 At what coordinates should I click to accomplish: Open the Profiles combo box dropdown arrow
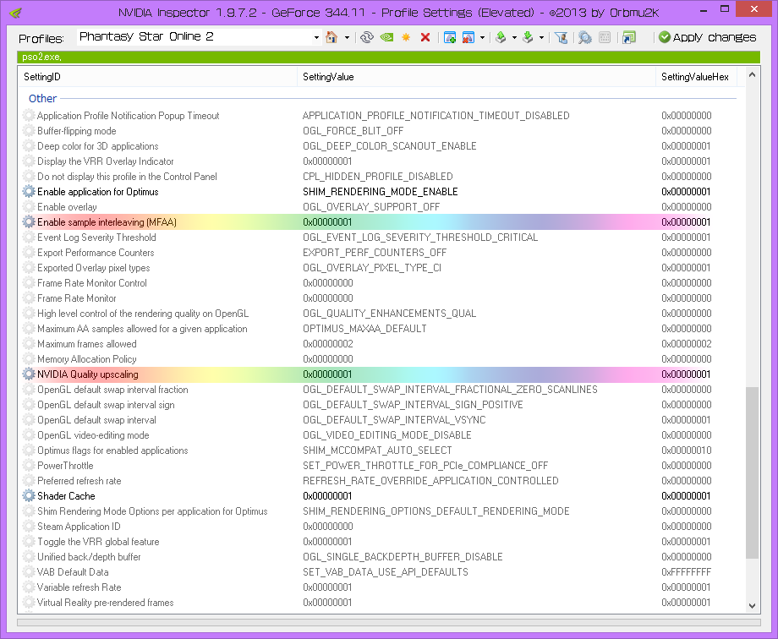click(x=316, y=38)
